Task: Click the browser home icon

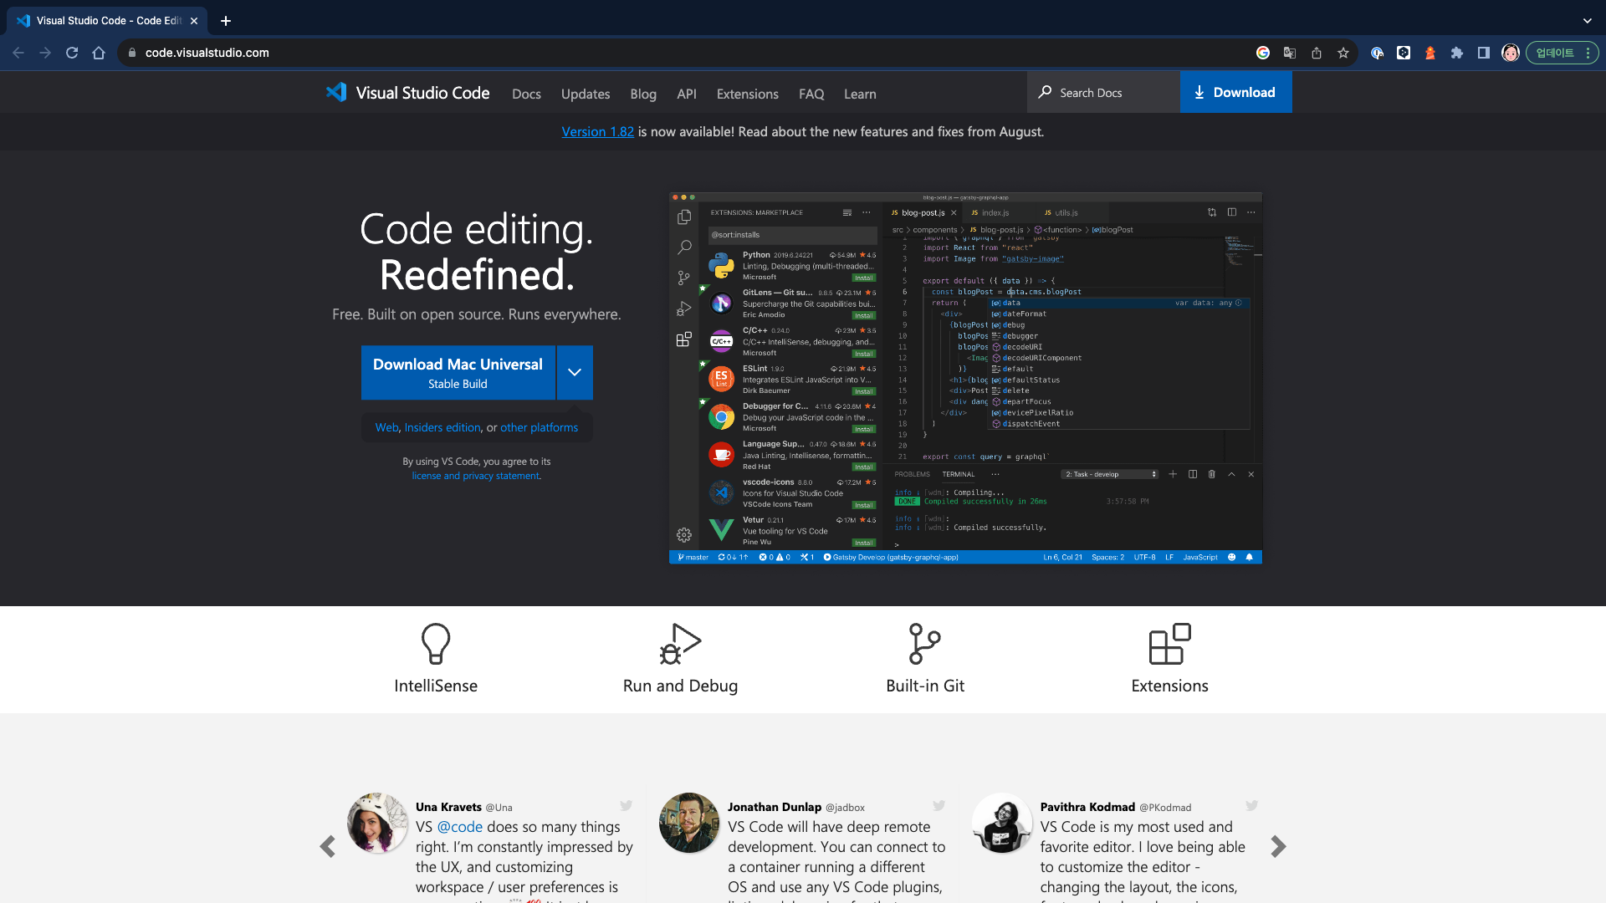Action: 99,53
